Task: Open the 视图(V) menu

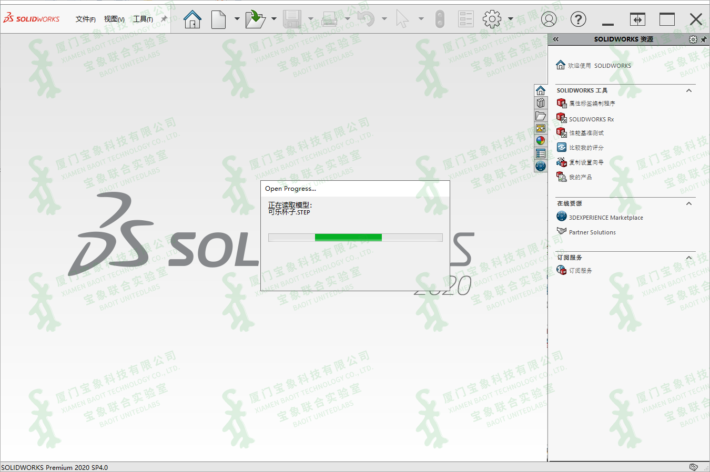Action: point(114,19)
